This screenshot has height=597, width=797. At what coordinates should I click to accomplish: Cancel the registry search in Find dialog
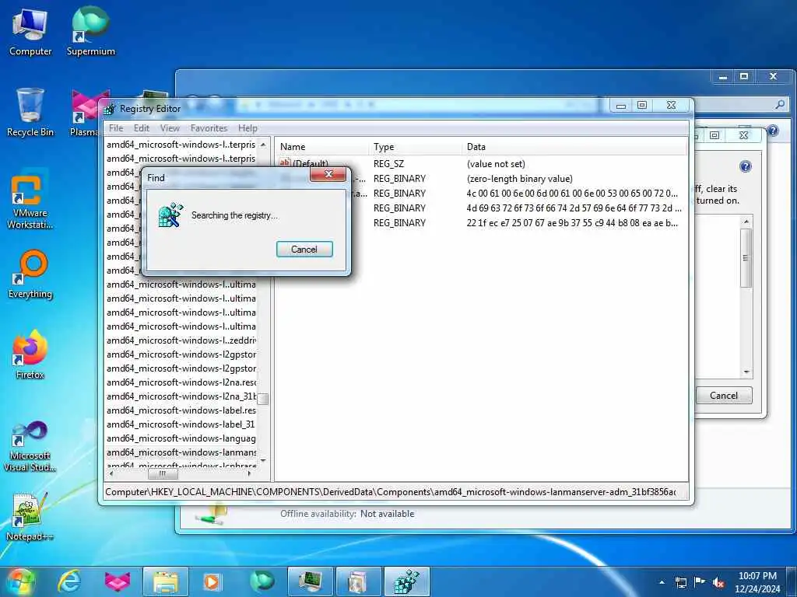[x=304, y=250]
